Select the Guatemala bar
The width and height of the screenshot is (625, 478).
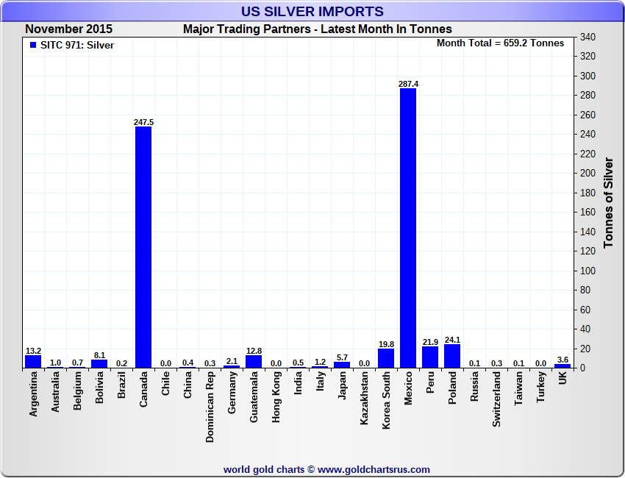[x=254, y=362]
